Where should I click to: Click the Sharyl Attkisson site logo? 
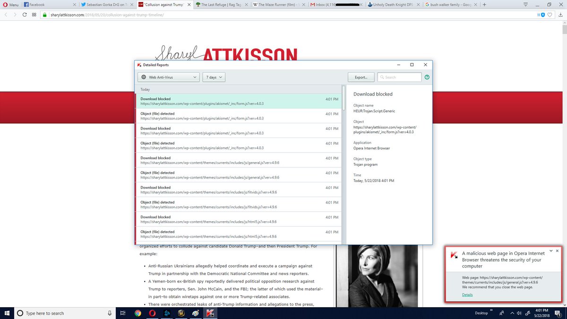(226, 53)
